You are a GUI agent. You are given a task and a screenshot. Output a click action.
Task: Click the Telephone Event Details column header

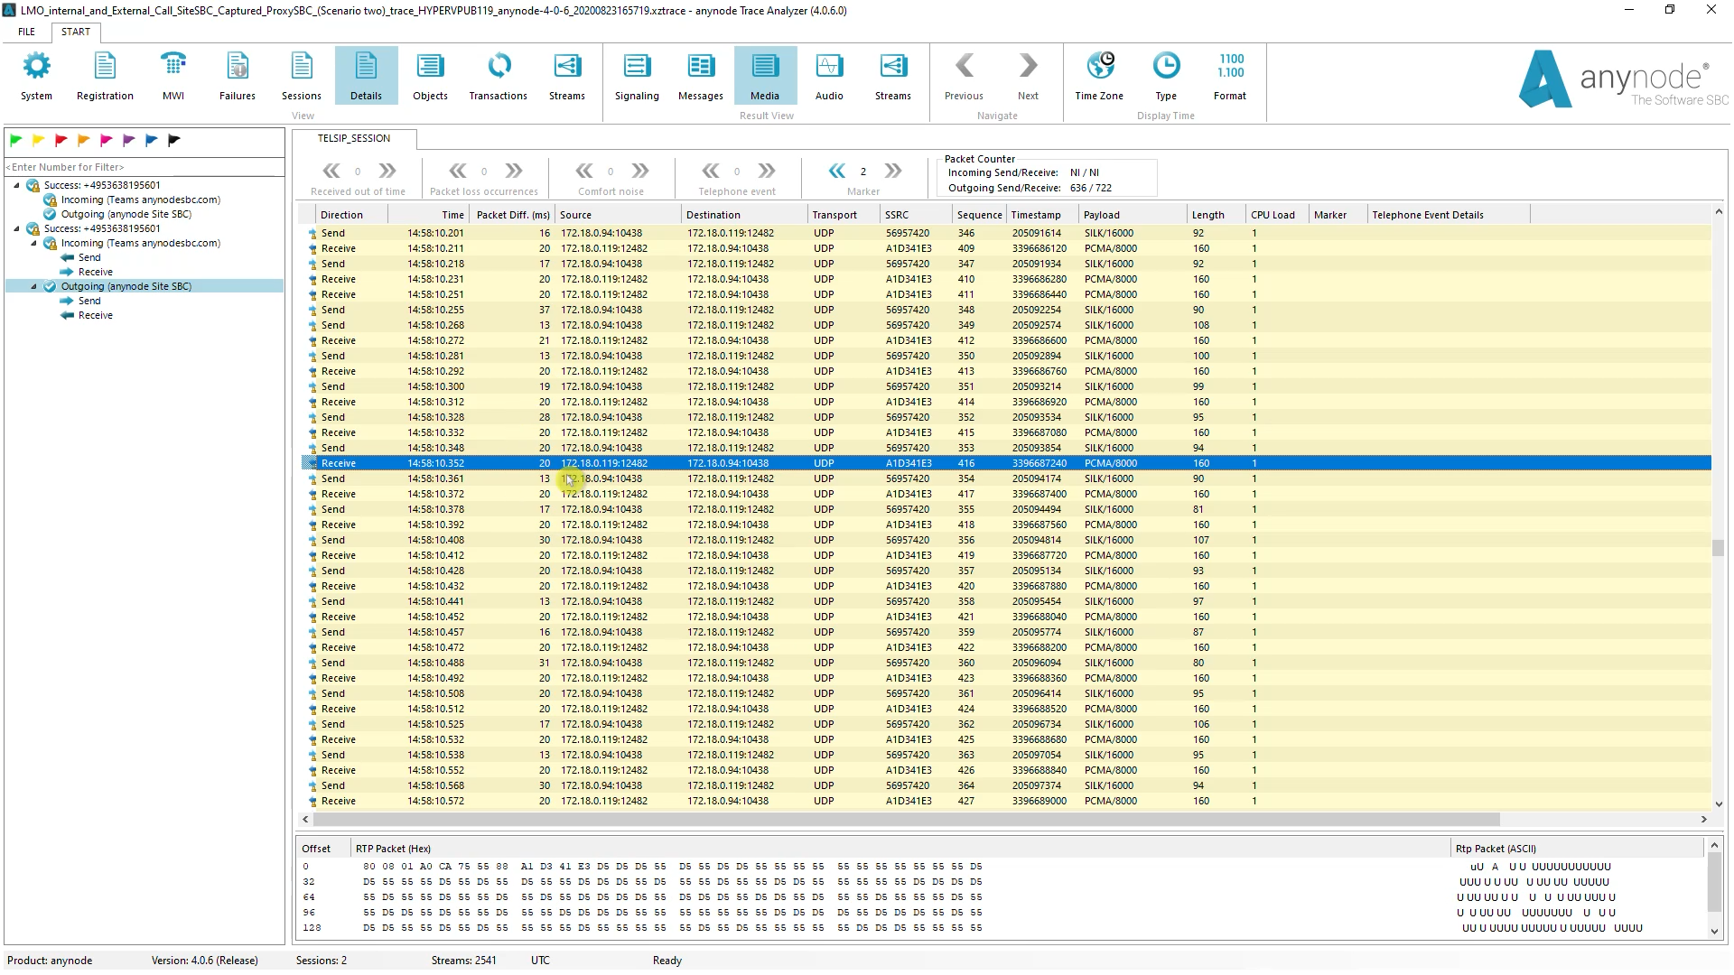[x=1448, y=215]
